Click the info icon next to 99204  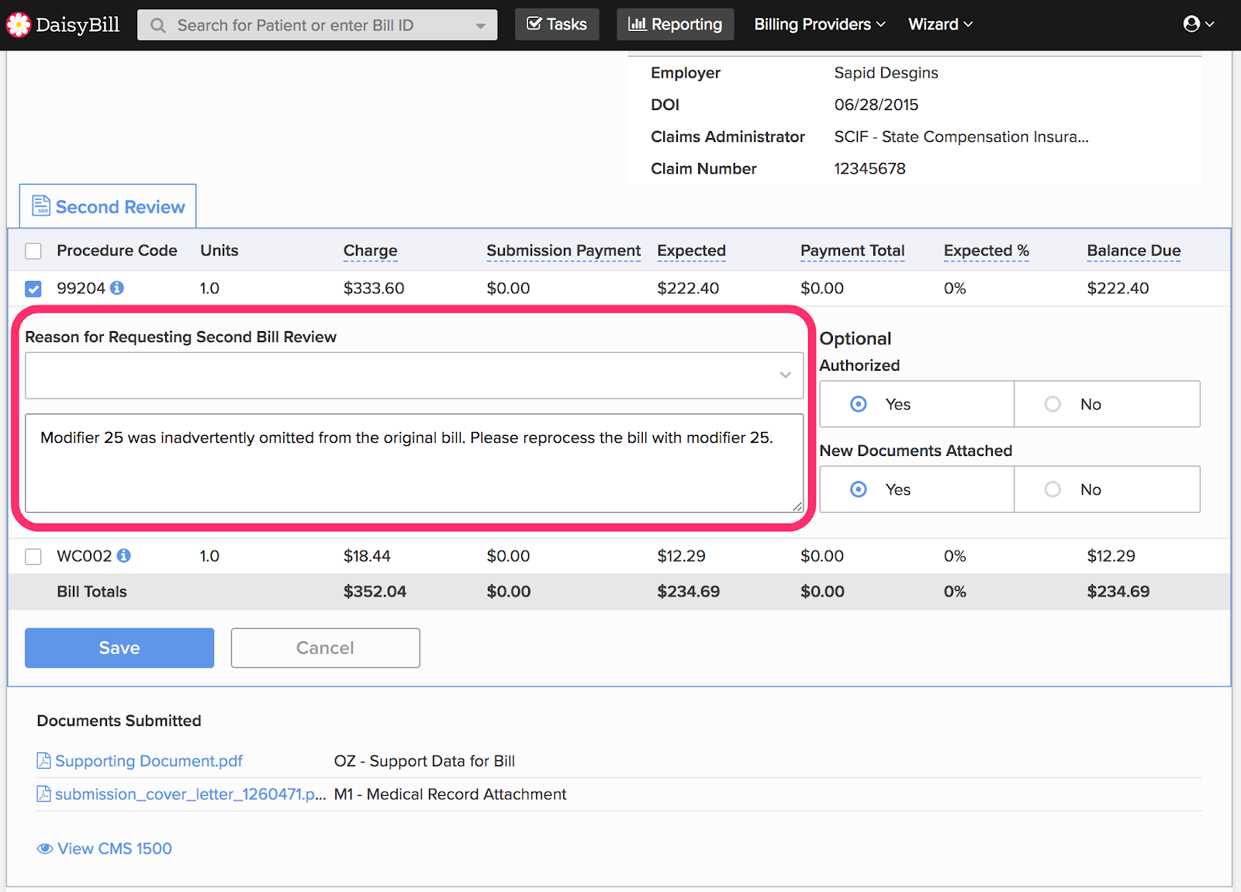tap(117, 288)
